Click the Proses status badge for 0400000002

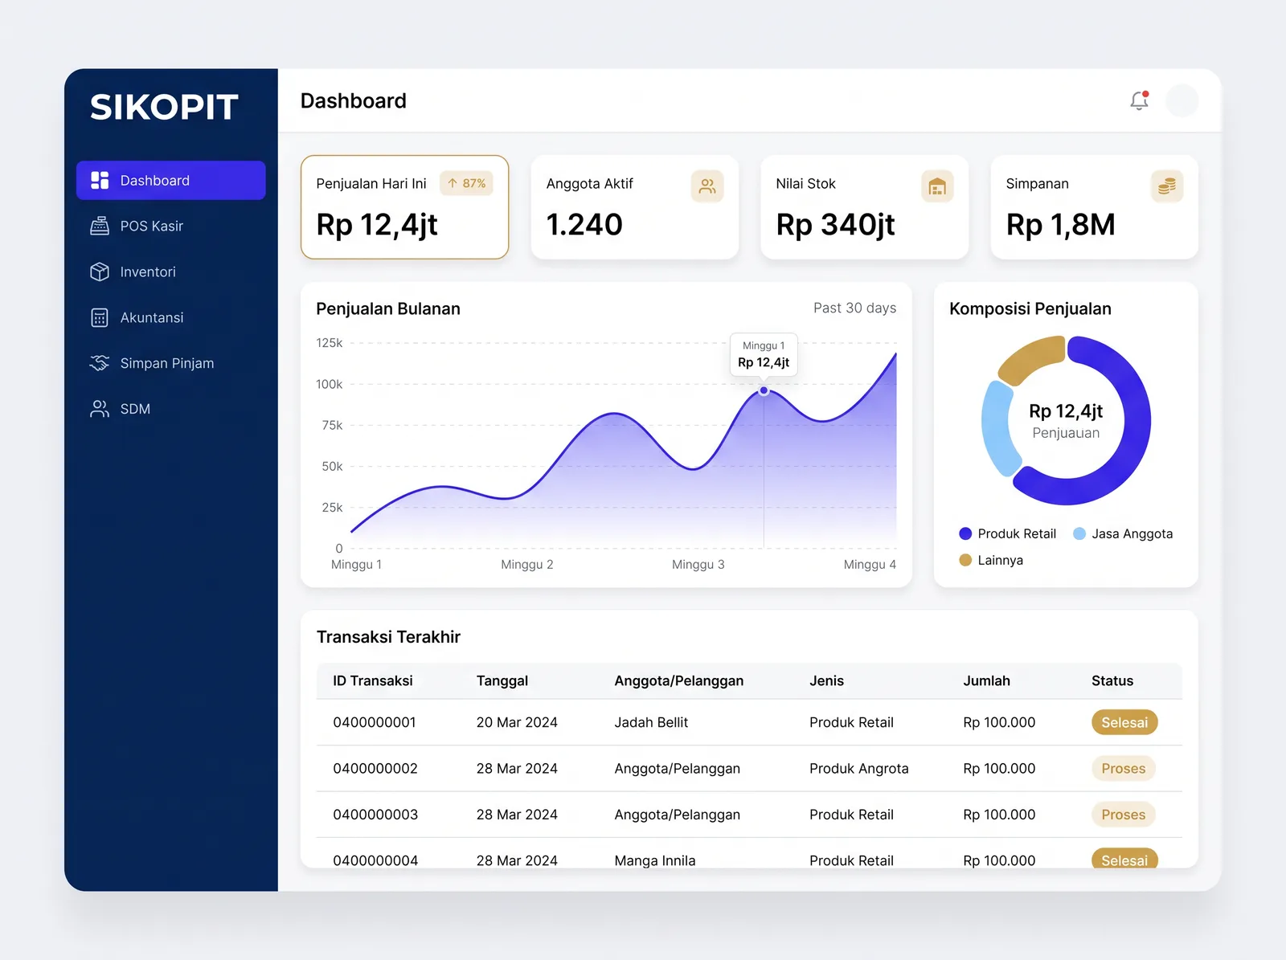point(1124,768)
